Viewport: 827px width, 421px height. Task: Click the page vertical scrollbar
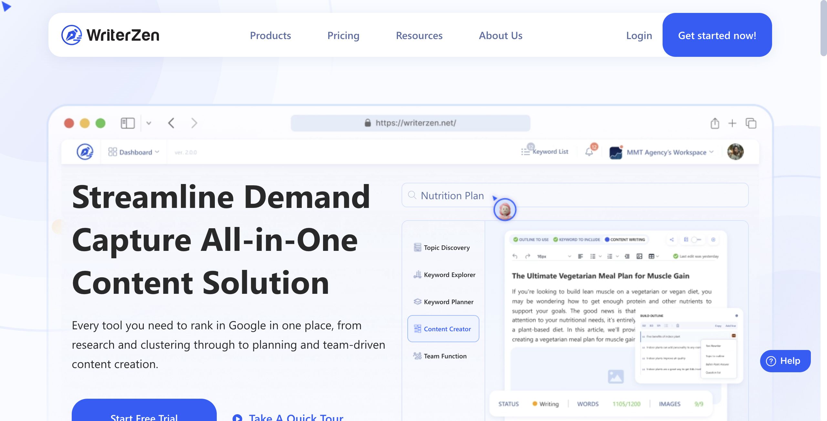click(x=823, y=29)
